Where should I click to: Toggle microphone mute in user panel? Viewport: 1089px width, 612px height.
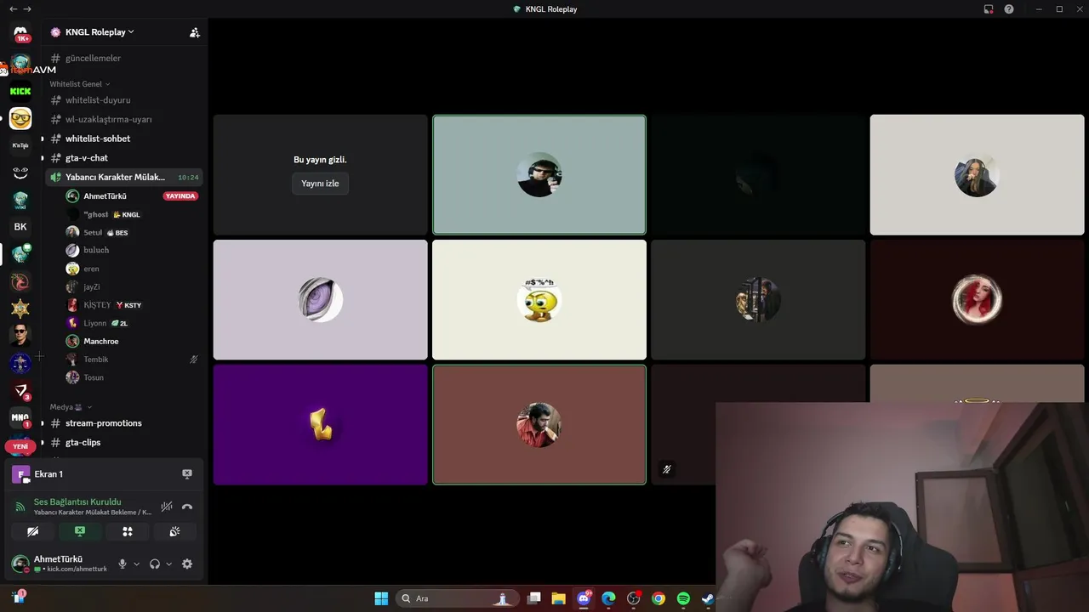click(x=123, y=564)
